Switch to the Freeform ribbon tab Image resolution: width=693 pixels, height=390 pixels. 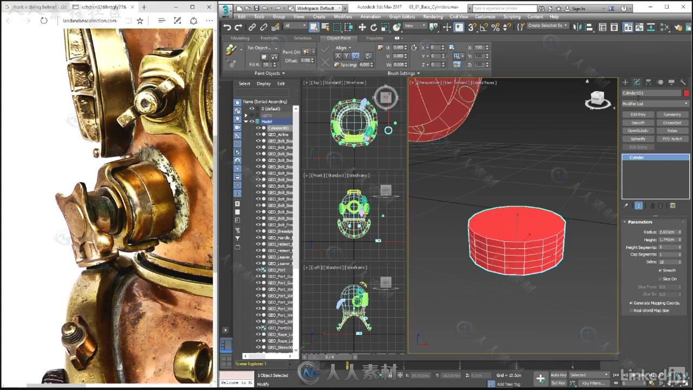pyautogui.click(x=269, y=38)
